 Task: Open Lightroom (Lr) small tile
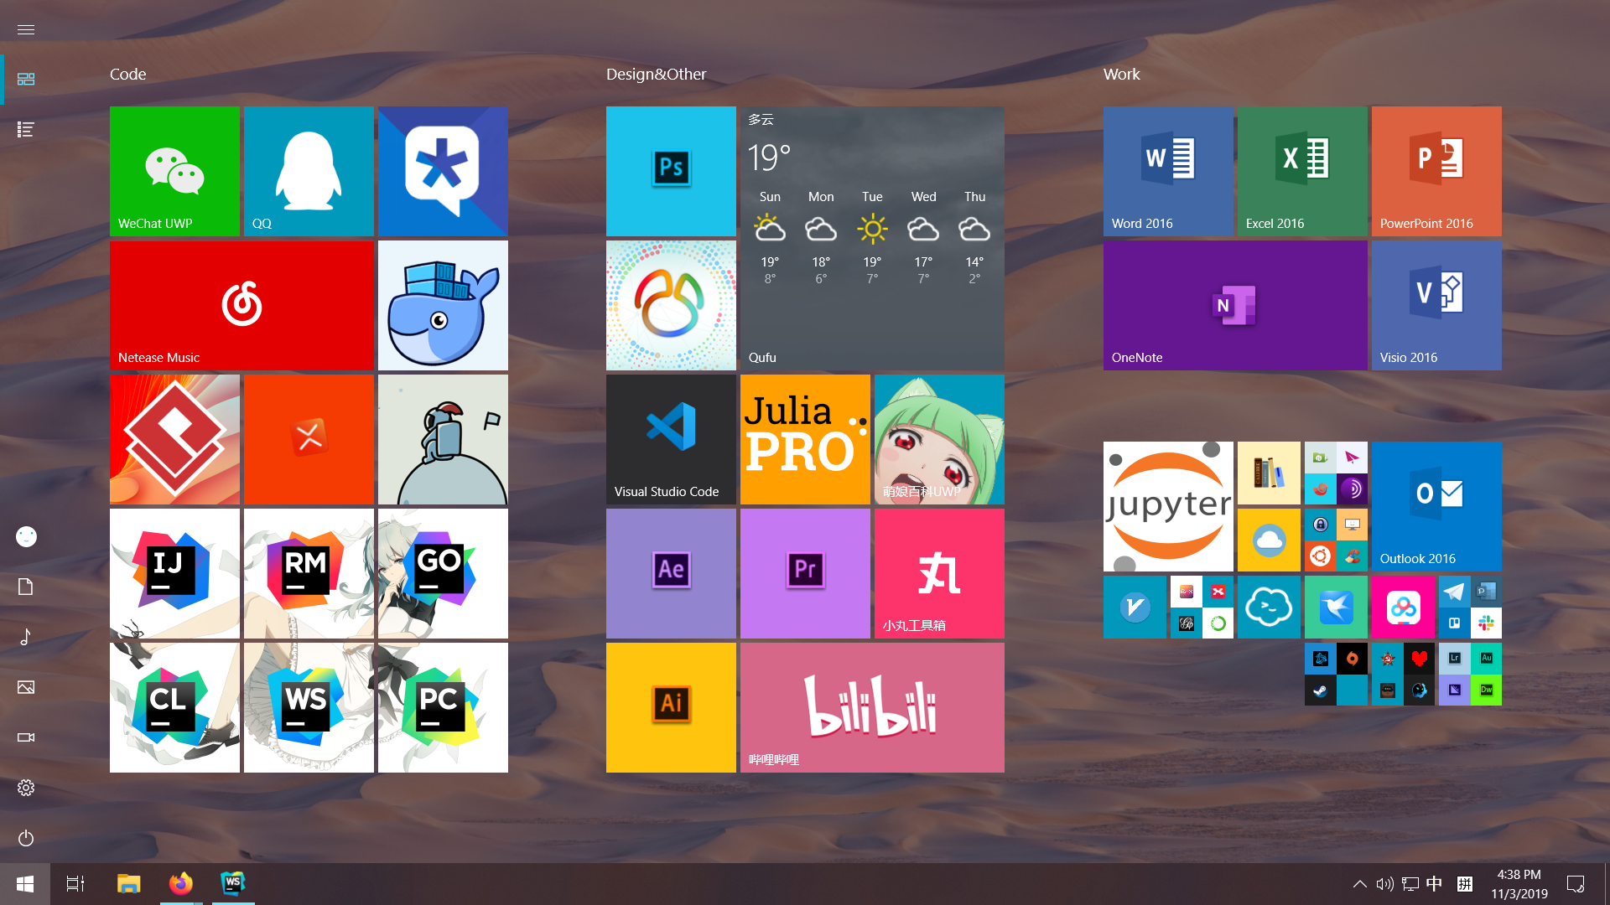tap(1454, 659)
